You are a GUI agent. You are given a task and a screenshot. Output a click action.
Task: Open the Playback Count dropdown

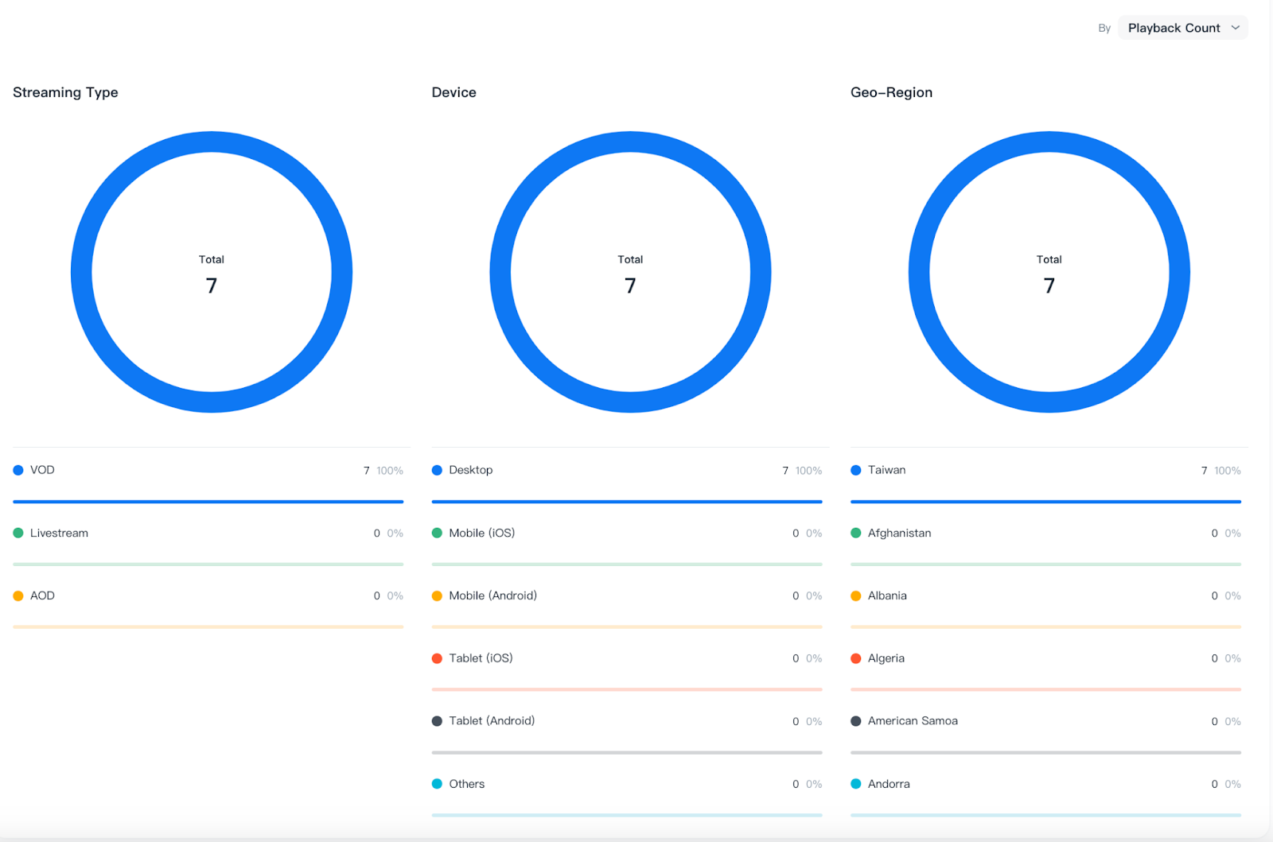click(x=1174, y=28)
